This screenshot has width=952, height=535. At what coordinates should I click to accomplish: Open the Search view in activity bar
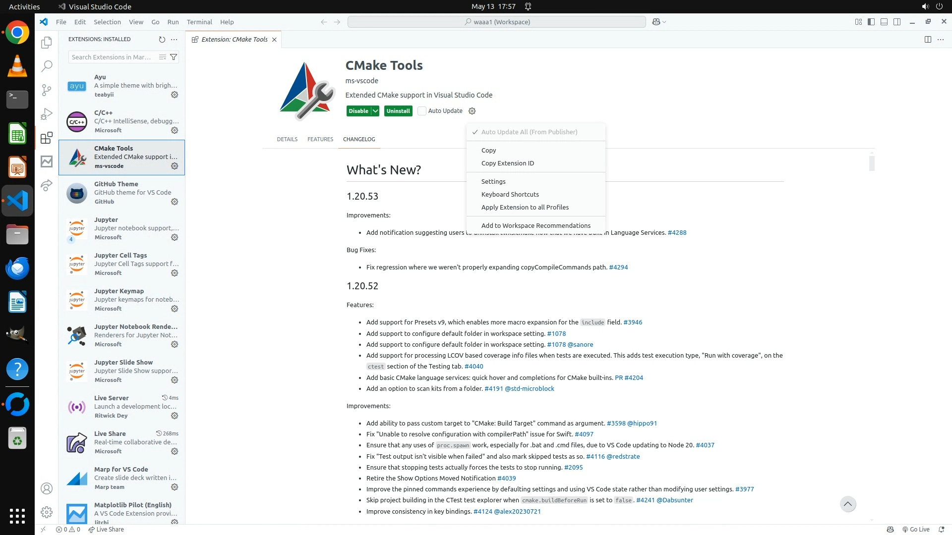tap(47, 66)
